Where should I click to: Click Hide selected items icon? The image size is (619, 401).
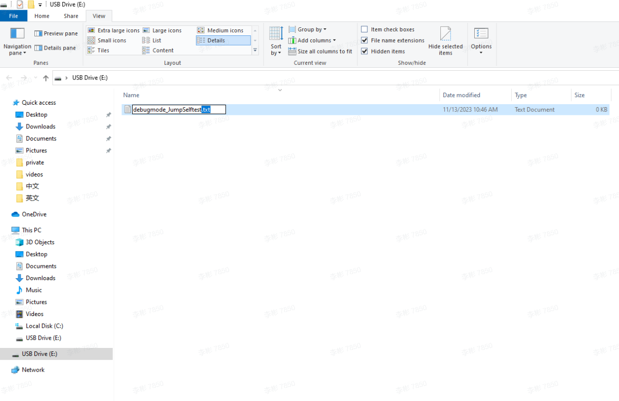point(445,34)
